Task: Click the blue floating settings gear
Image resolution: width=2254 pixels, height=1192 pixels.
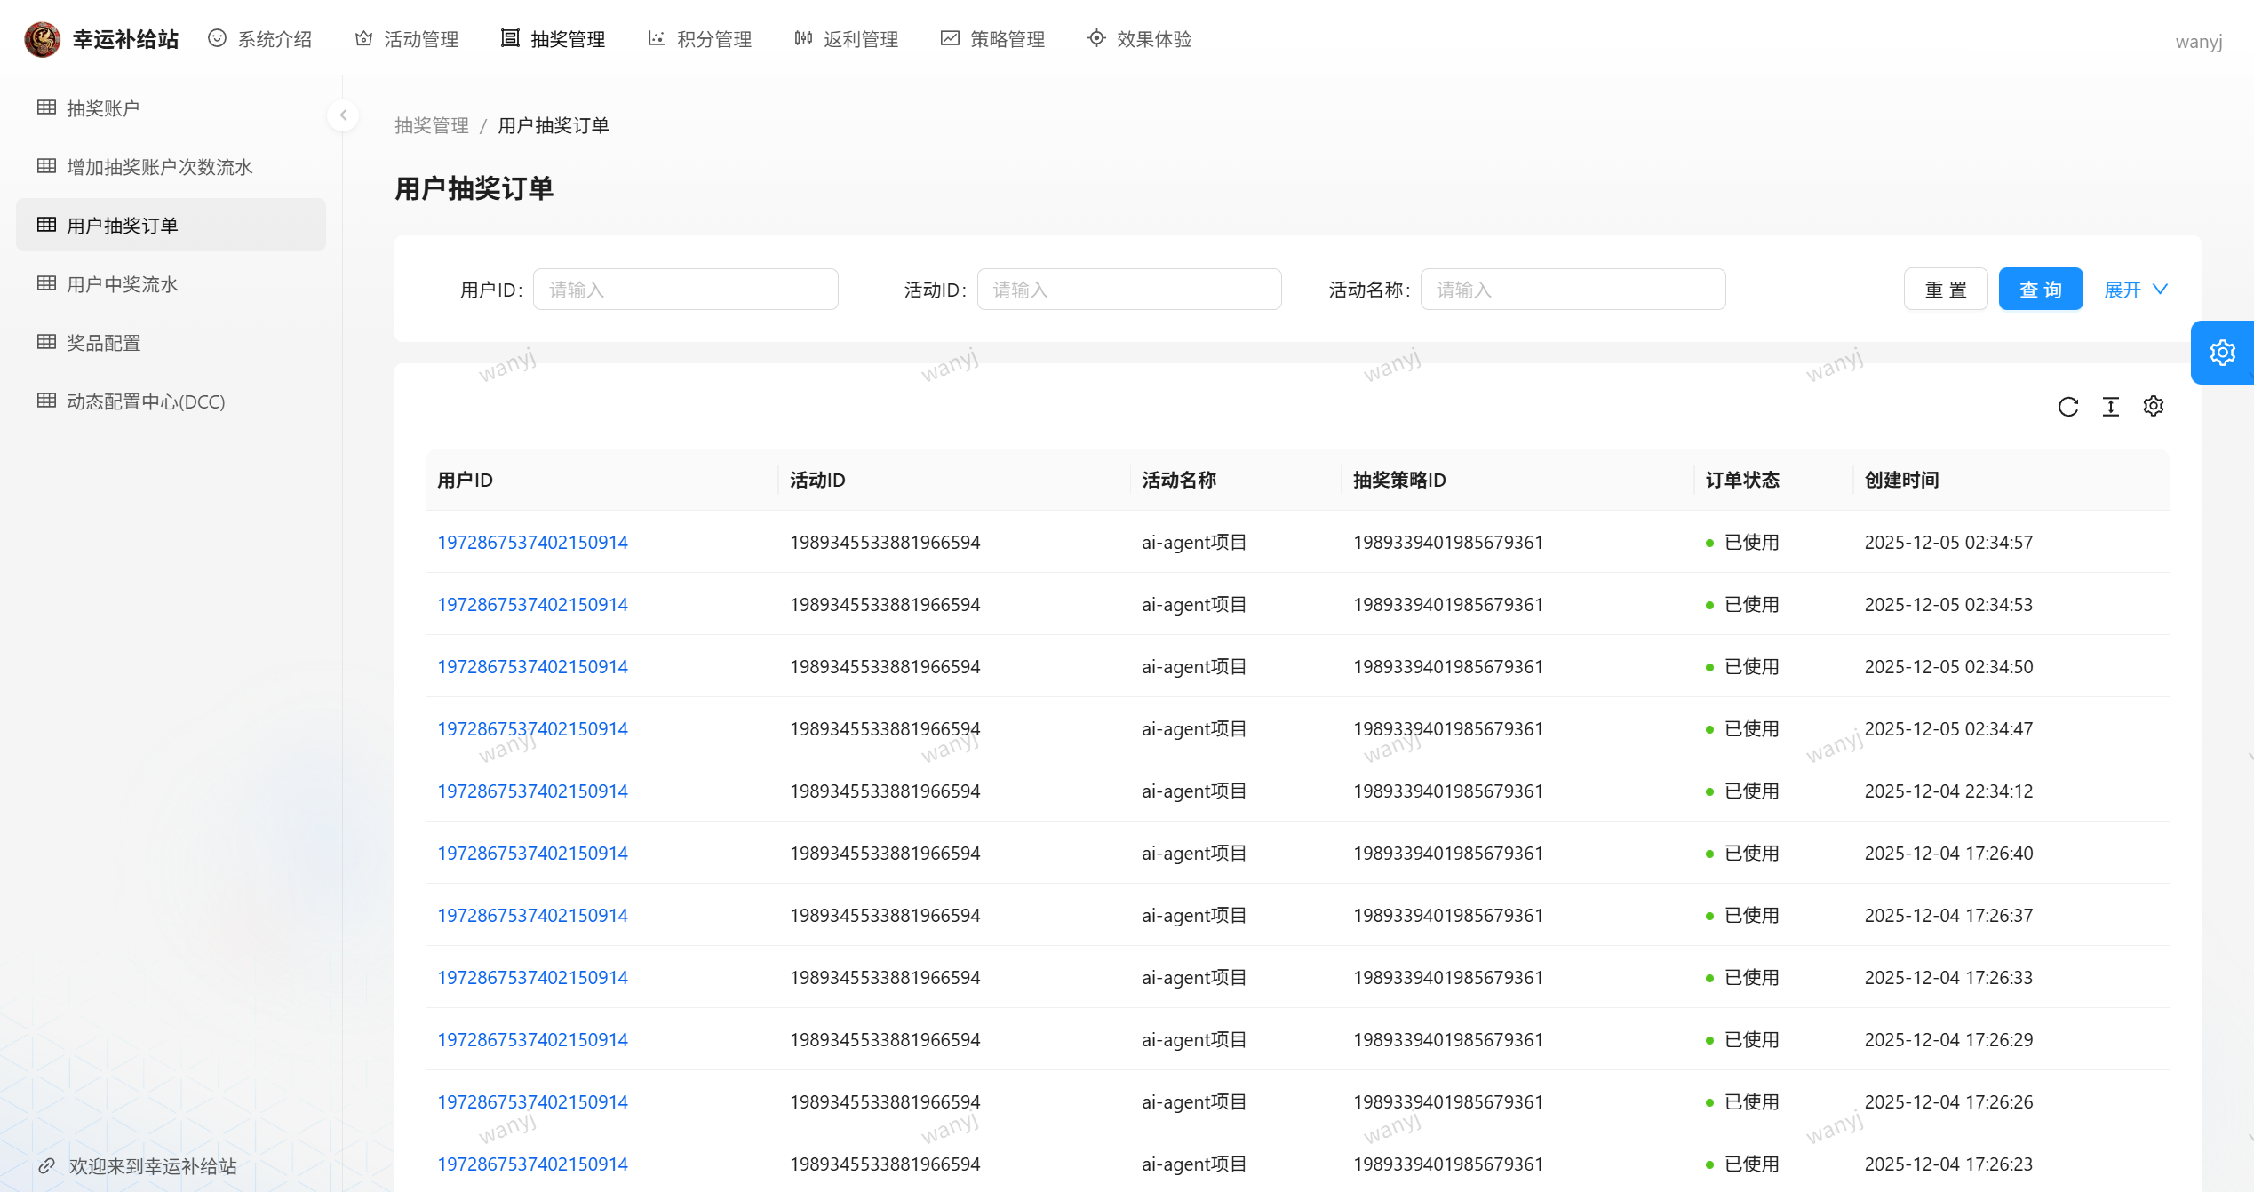Action: tap(2222, 353)
